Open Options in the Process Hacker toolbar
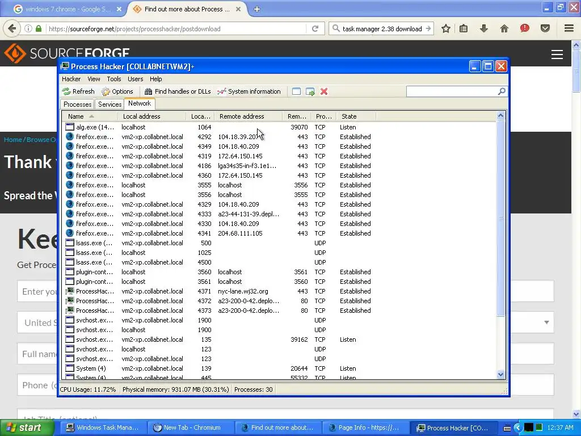Viewport: 581px width, 436px height. pyautogui.click(x=117, y=91)
